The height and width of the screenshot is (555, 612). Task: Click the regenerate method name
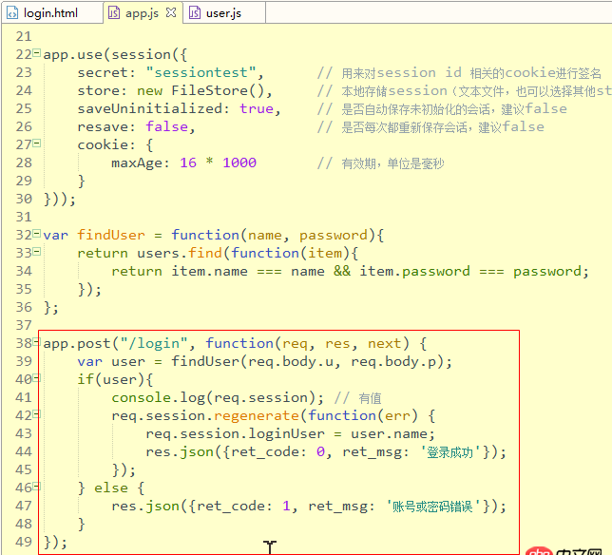coord(257,415)
